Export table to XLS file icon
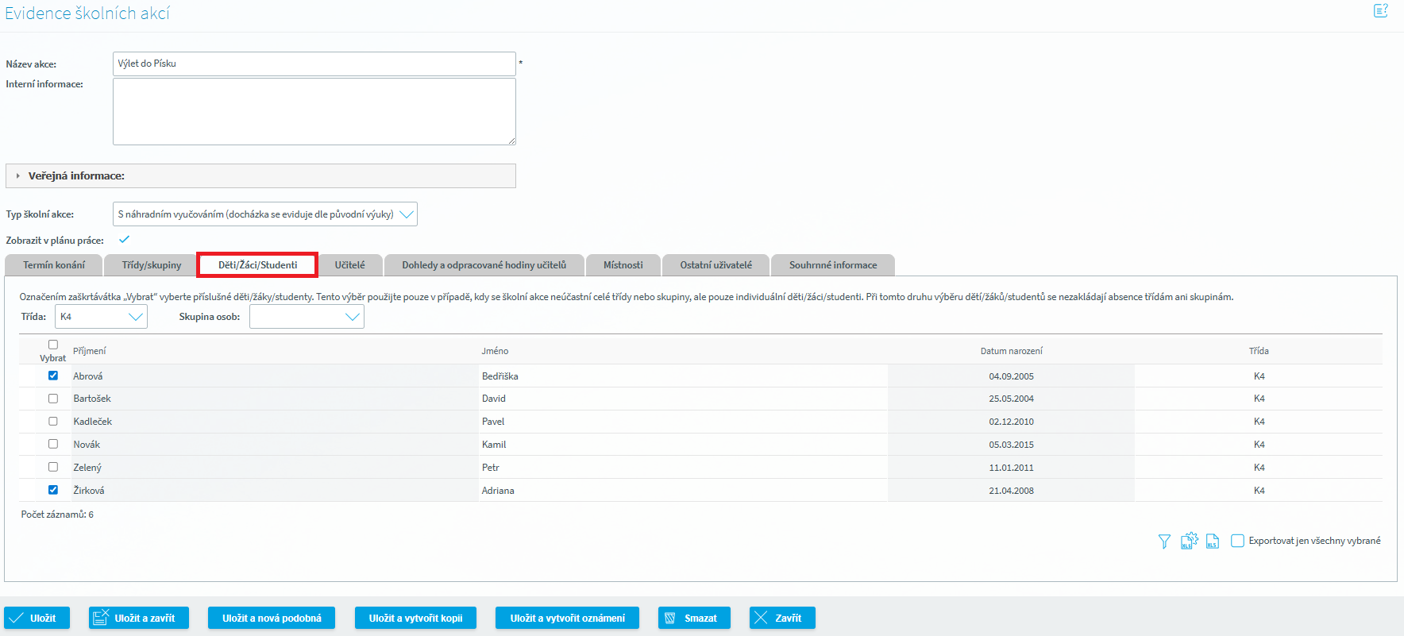This screenshot has width=1404, height=636. coord(1213,542)
